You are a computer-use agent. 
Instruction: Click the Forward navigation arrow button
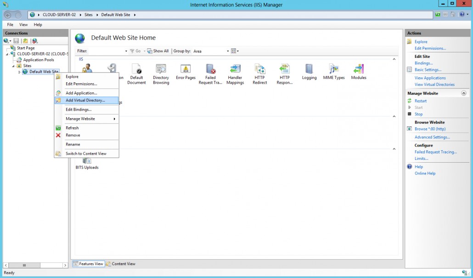[18, 15]
